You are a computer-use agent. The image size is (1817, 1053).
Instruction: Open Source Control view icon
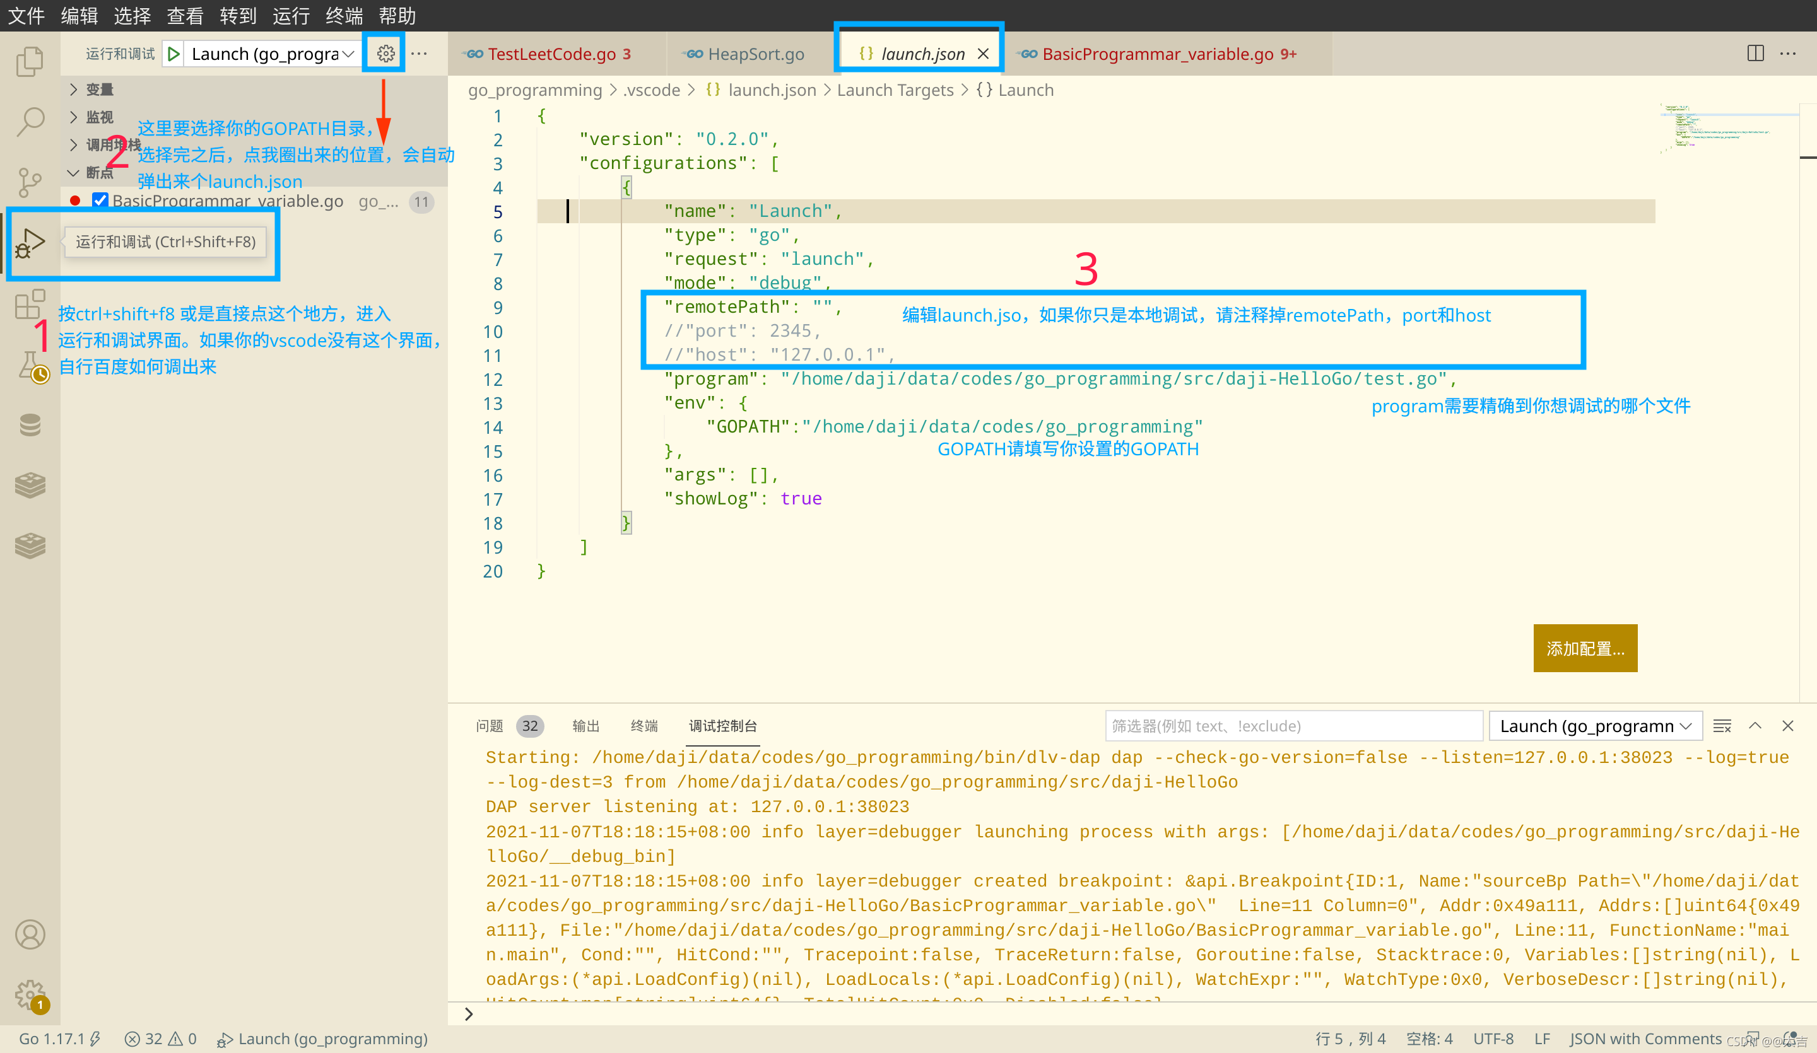pos(30,182)
